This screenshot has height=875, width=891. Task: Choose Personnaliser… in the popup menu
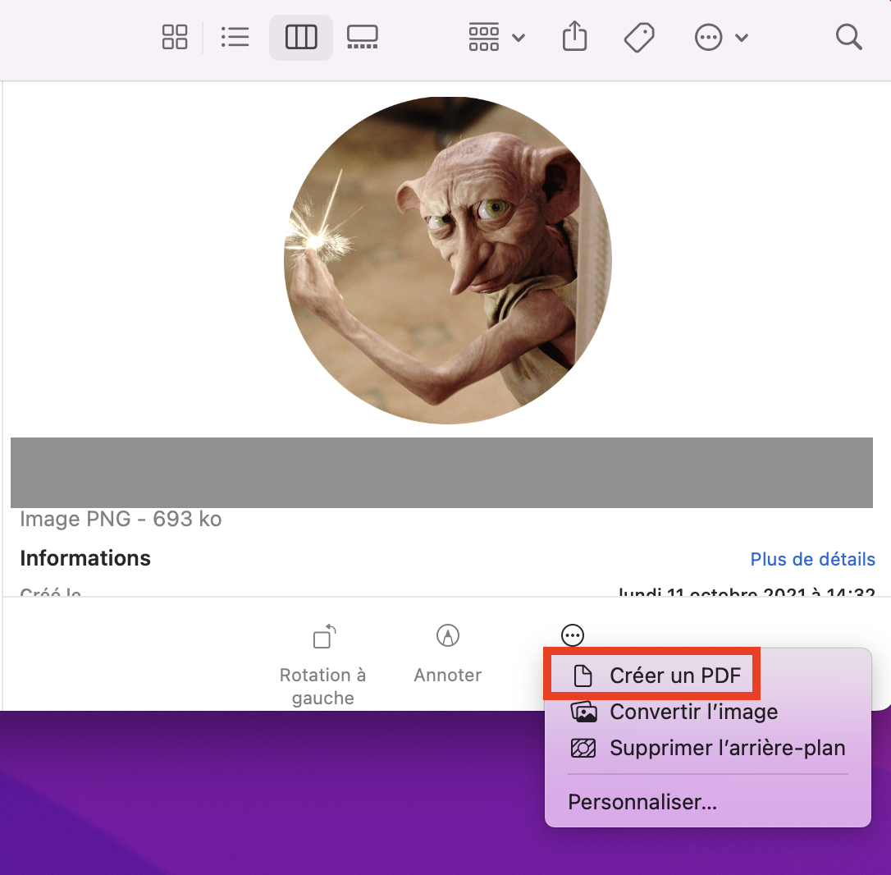click(707, 802)
